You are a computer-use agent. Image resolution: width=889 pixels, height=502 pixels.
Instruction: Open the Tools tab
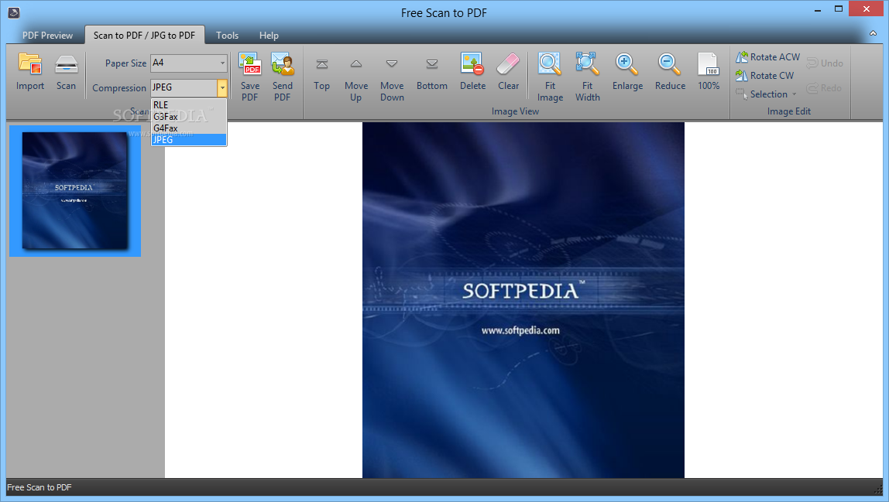pos(228,35)
